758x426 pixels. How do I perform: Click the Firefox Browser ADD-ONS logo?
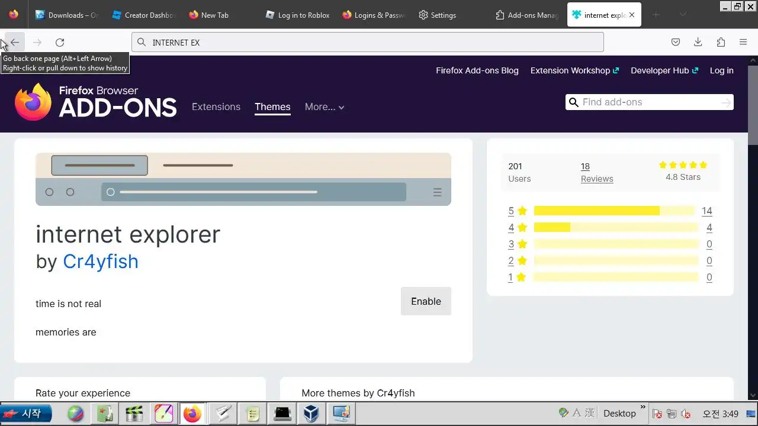(95, 102)
